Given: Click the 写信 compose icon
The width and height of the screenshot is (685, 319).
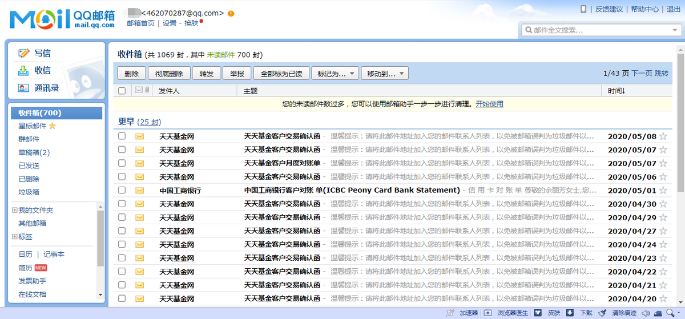Looking at the screenshot, I should [x=23, y=53].
